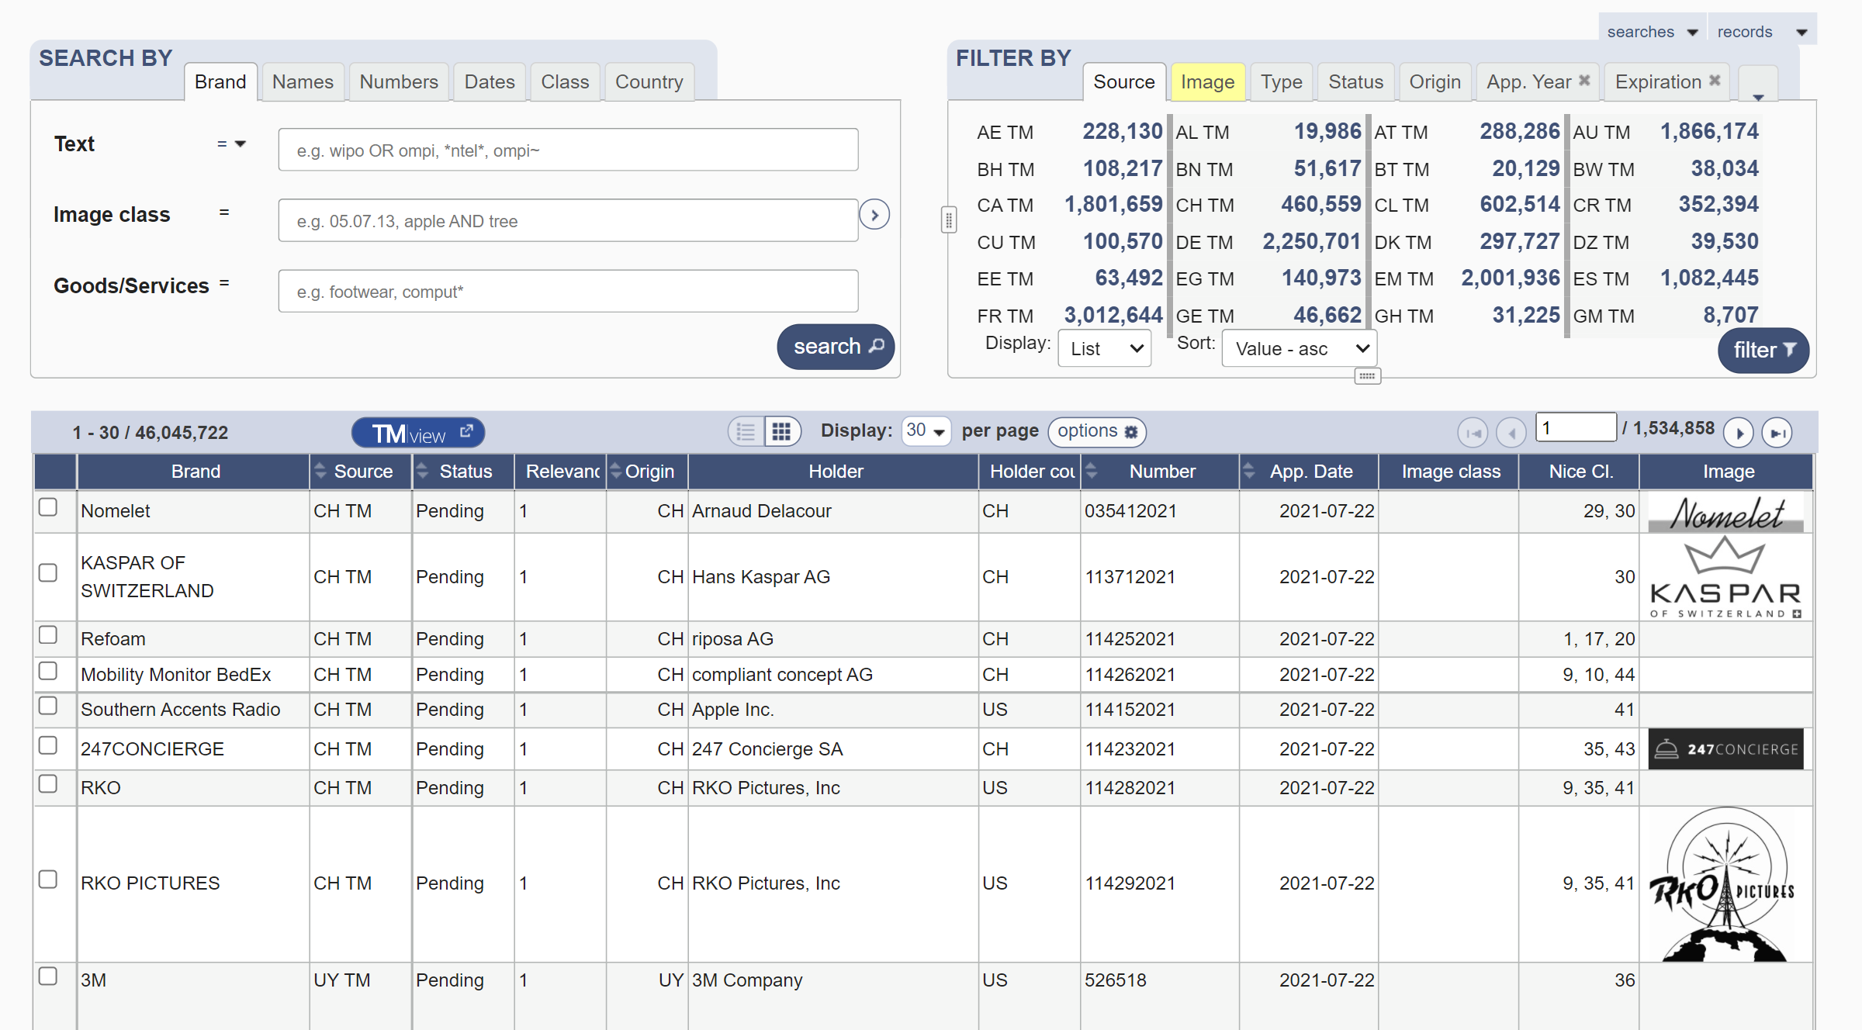Jump to last results page
Viewport: 1862px width, 1030px height.
point(1777,432)
